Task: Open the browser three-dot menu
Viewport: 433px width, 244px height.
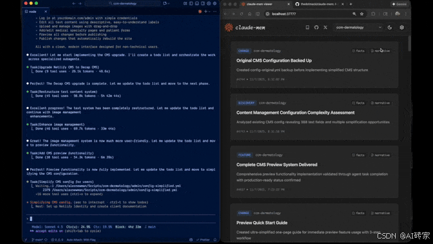Action: 406,14
